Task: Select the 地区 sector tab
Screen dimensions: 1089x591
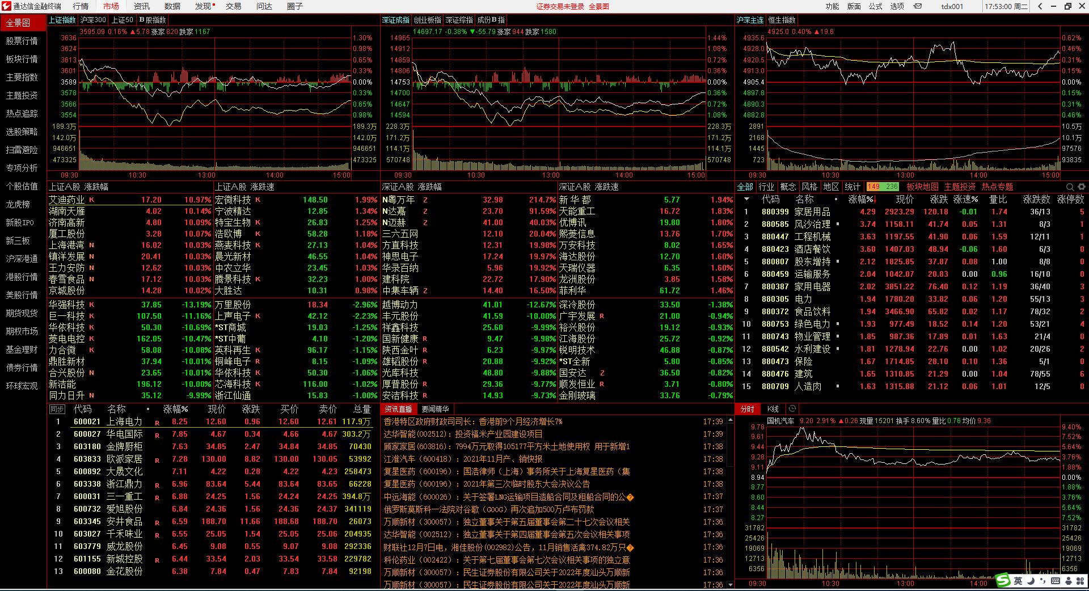Action: (831, 187)
